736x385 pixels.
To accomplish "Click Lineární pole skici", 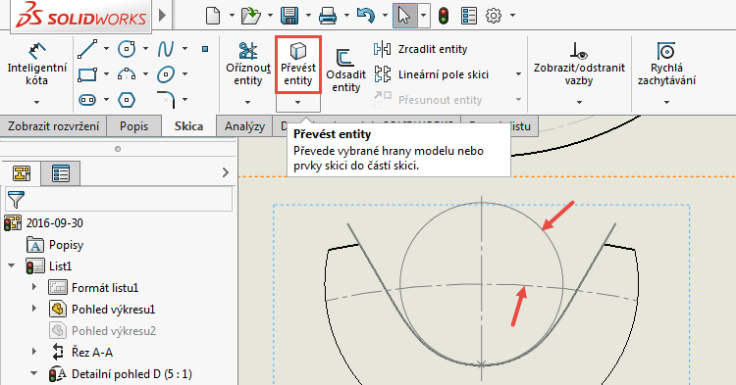I will click(x=432, y=74).
